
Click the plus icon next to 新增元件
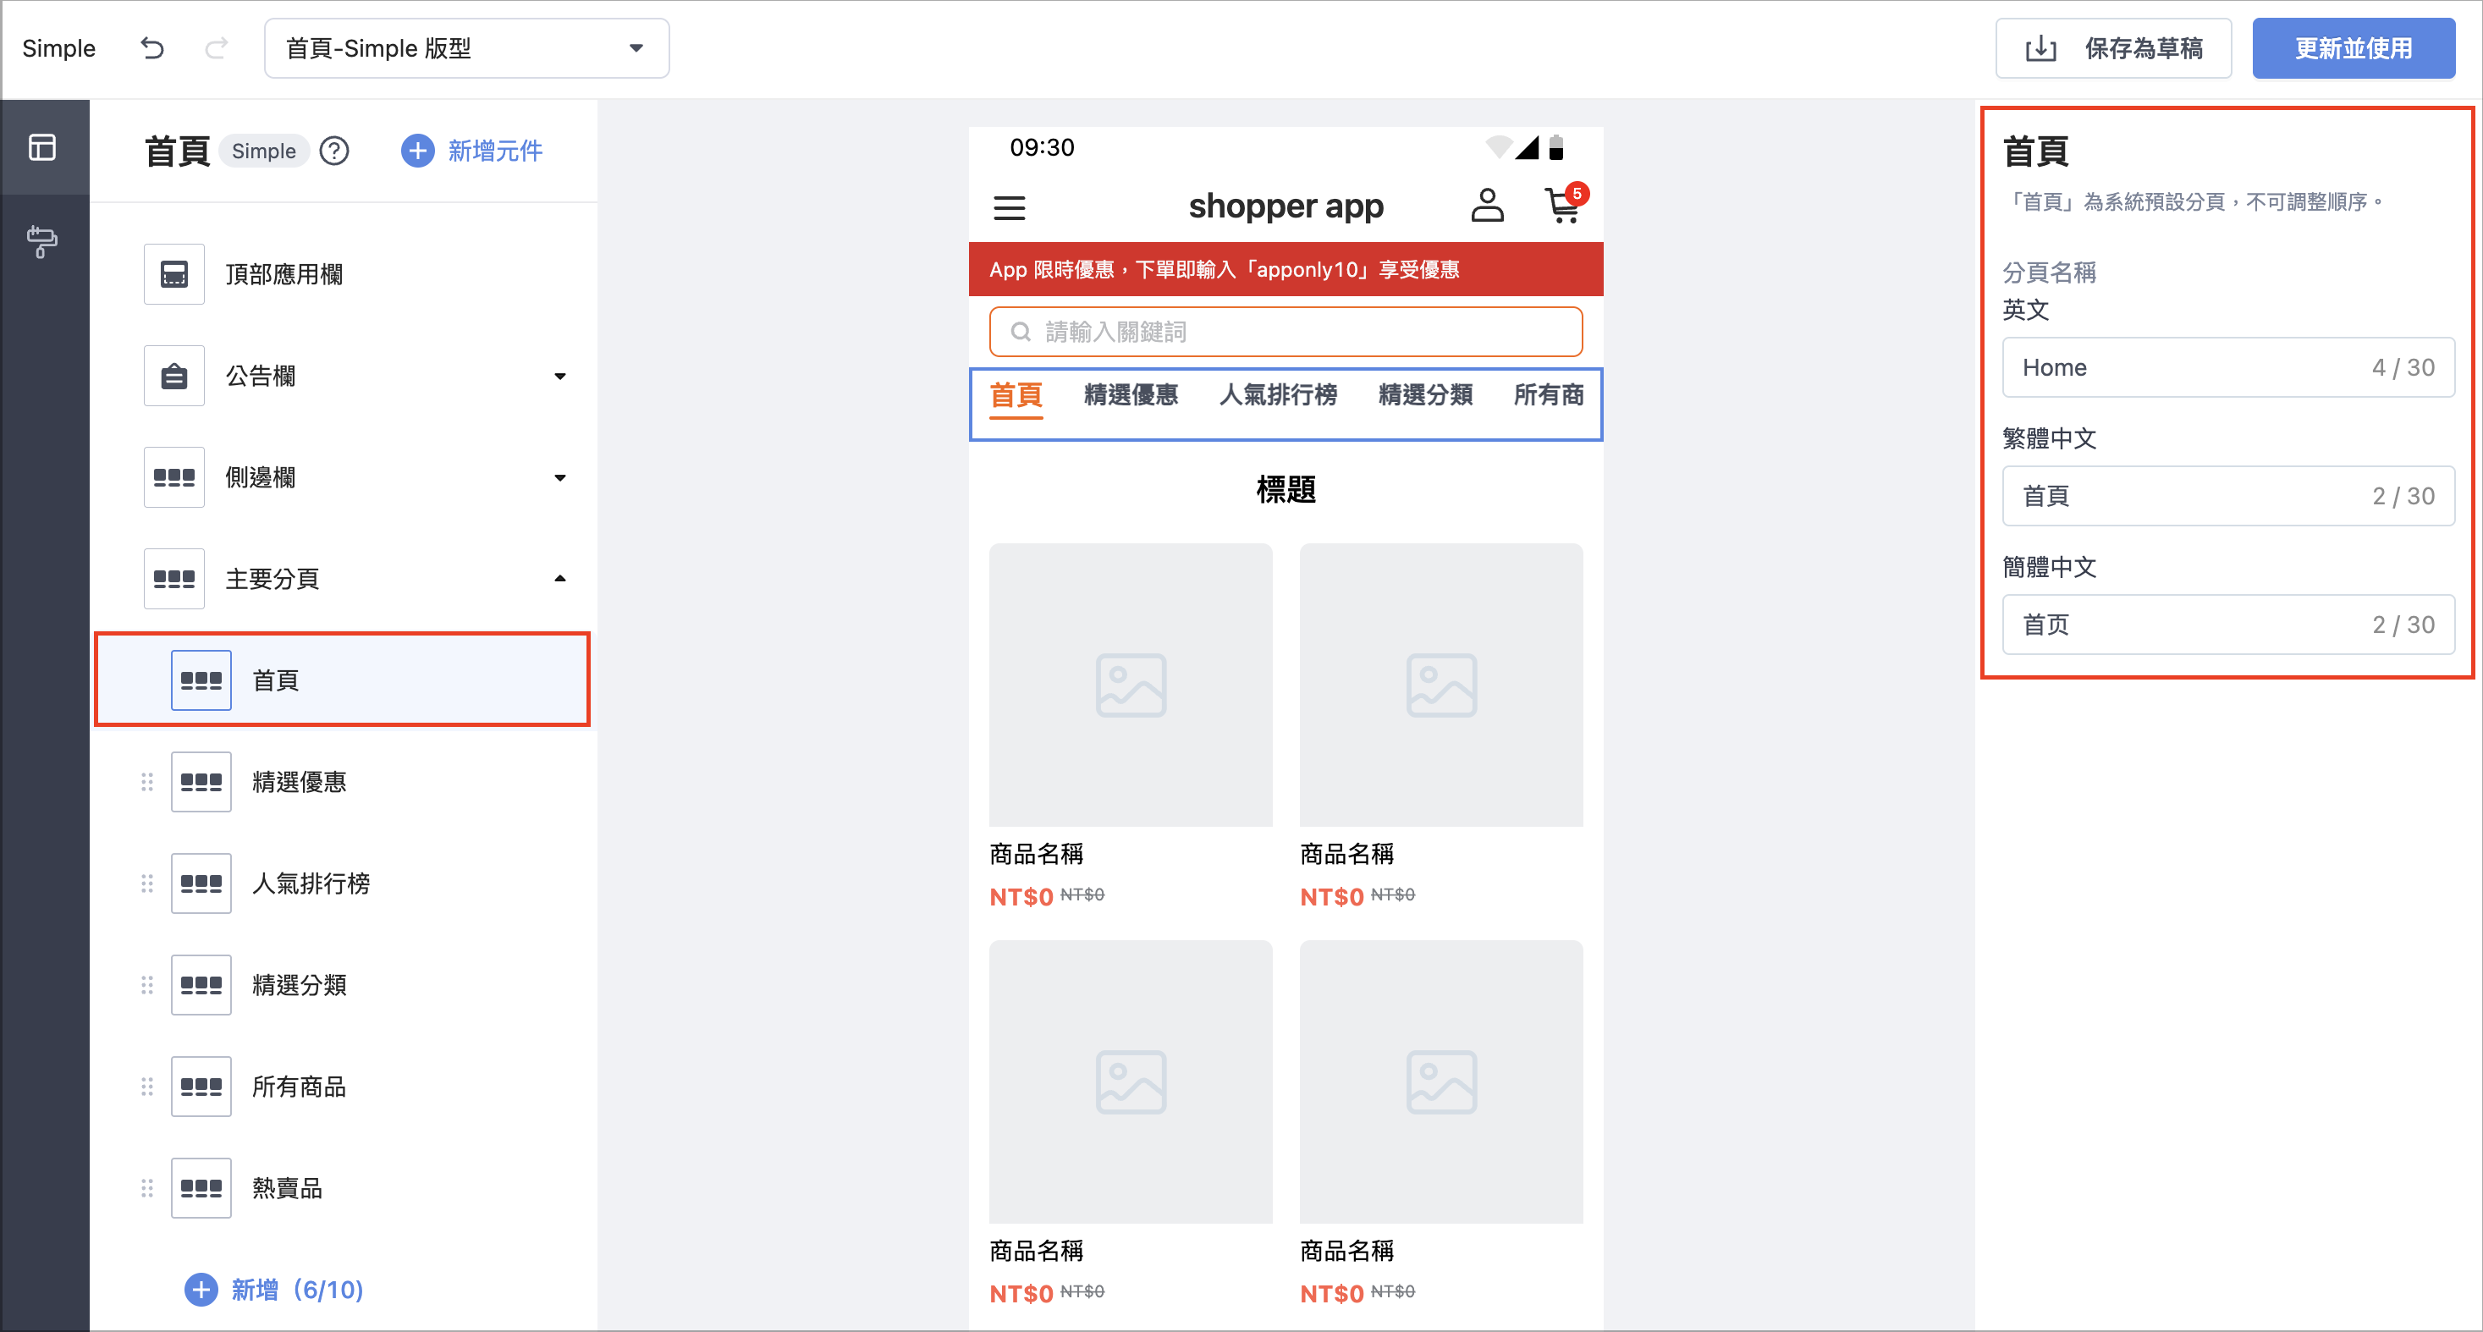tap(417, 151)
